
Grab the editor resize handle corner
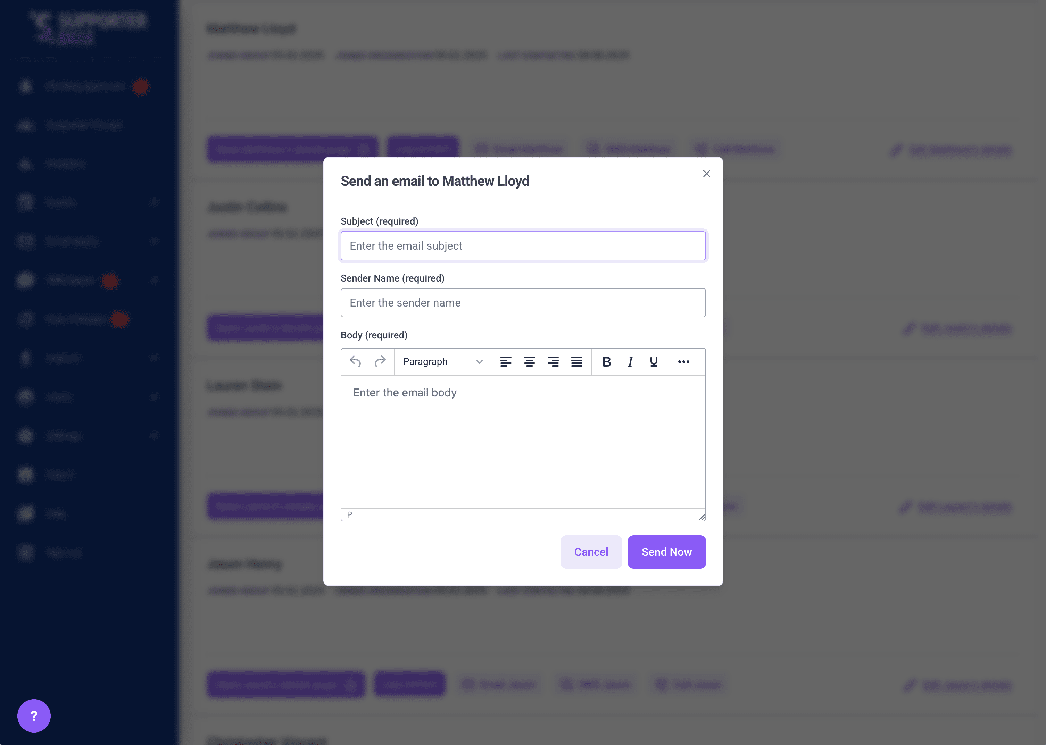pos(702,517)
